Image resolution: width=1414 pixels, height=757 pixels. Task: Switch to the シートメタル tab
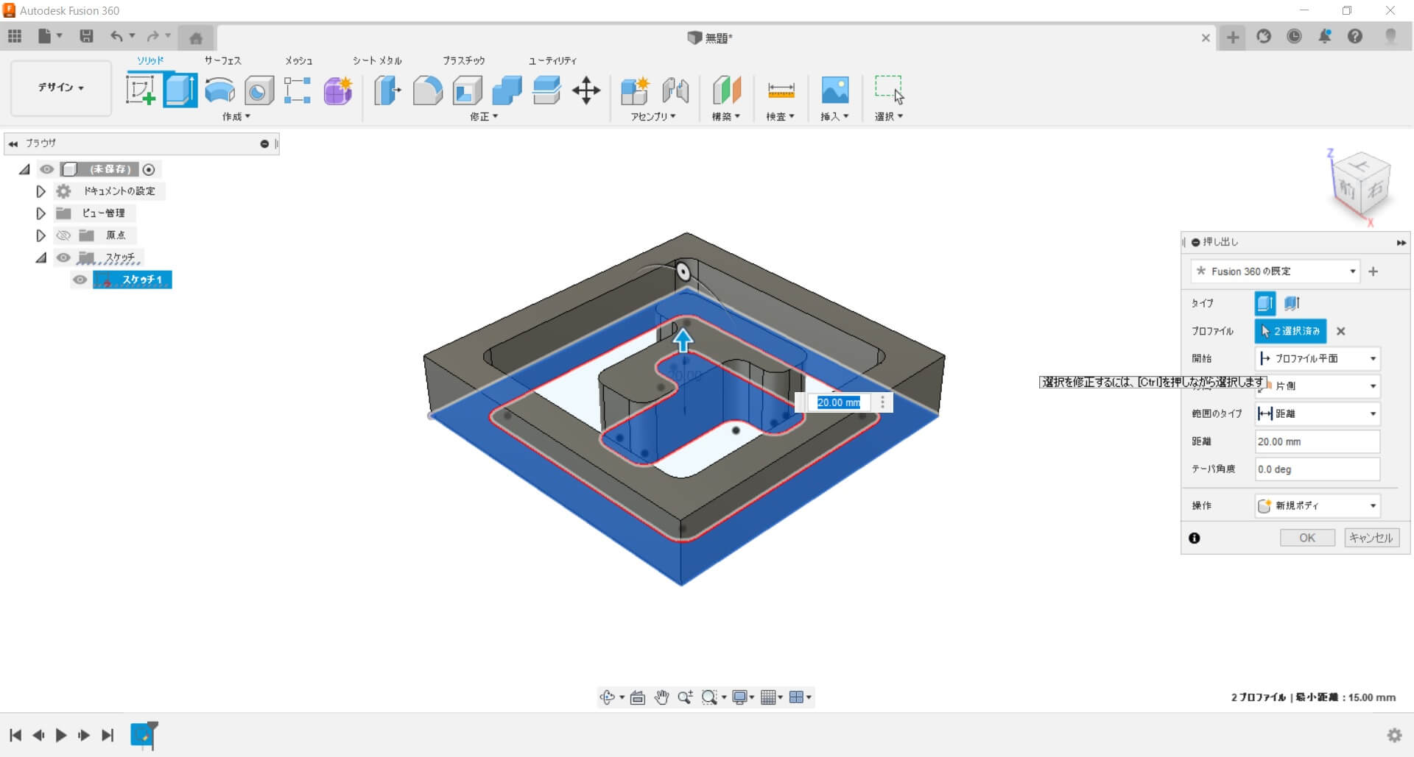point(377,60)
